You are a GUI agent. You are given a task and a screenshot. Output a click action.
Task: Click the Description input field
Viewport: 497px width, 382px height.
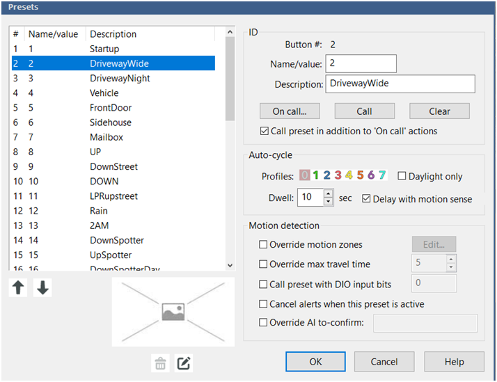[x=400, y=83]
